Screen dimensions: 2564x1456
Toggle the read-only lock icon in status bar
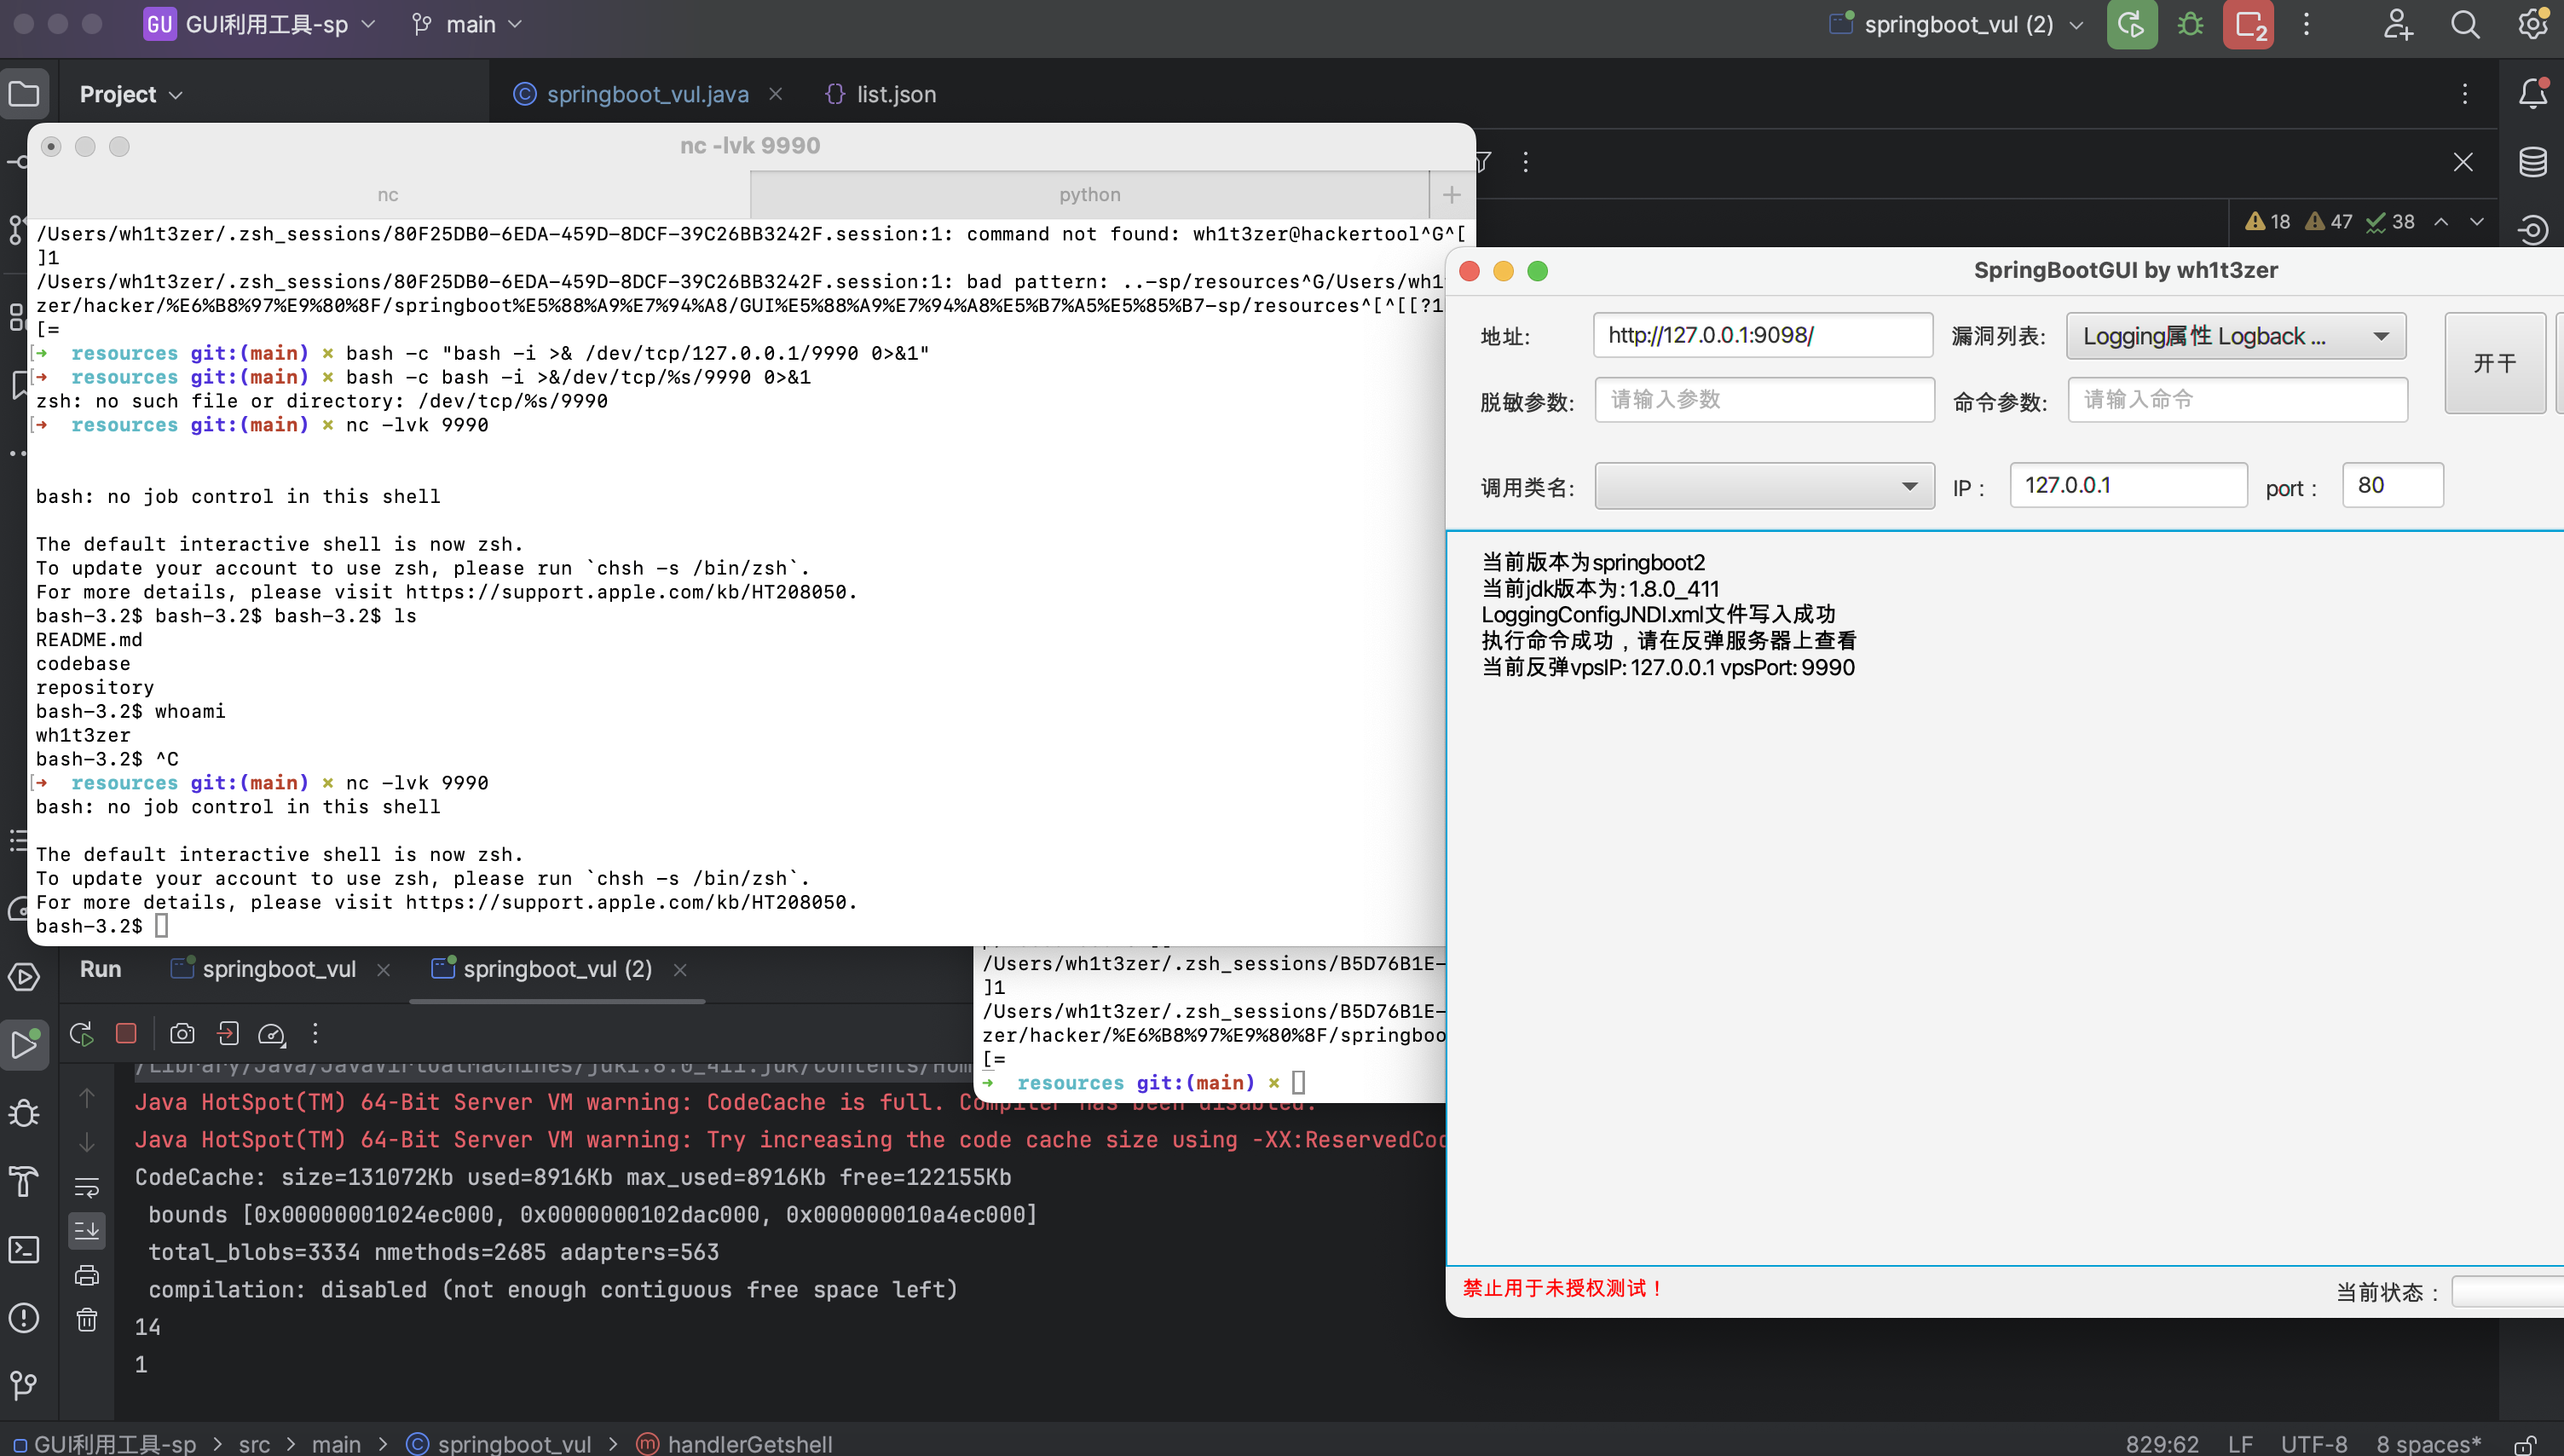tap(2525, 1444)
